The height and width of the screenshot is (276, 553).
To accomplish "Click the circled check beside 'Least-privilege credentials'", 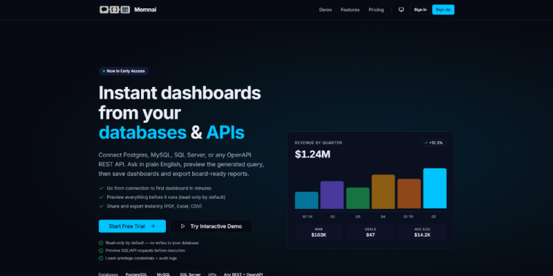I will pyautogui.click(x=102, y=257).
